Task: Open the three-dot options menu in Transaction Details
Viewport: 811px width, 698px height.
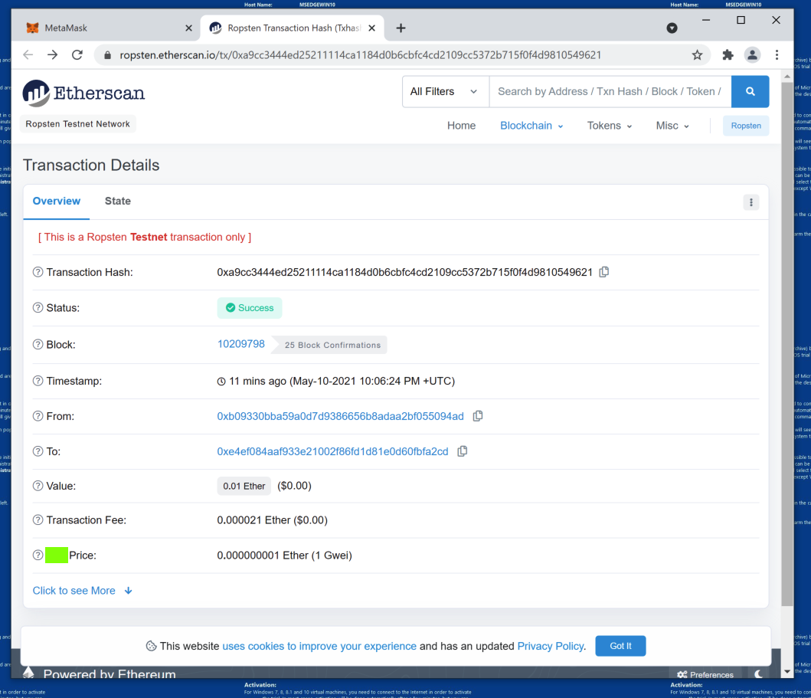Action: [751, 202]
